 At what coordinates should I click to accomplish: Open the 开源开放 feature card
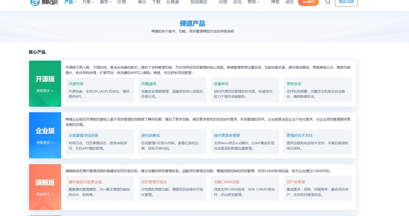pos(100,90)
